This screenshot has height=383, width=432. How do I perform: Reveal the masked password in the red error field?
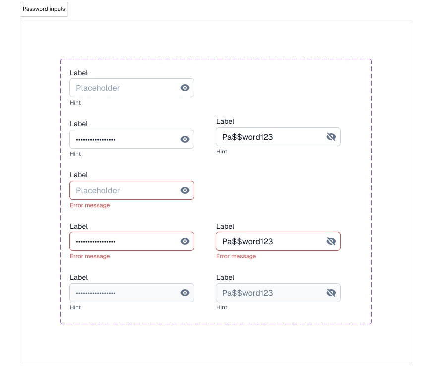pos(185,241)
